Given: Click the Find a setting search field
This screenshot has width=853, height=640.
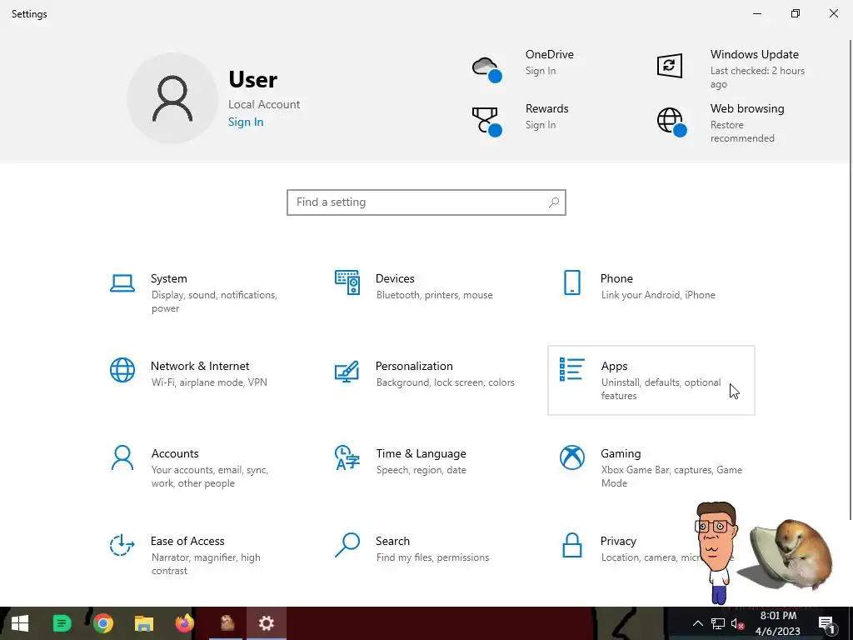Looking at the screenshot, I should click(x=426, y=202).
